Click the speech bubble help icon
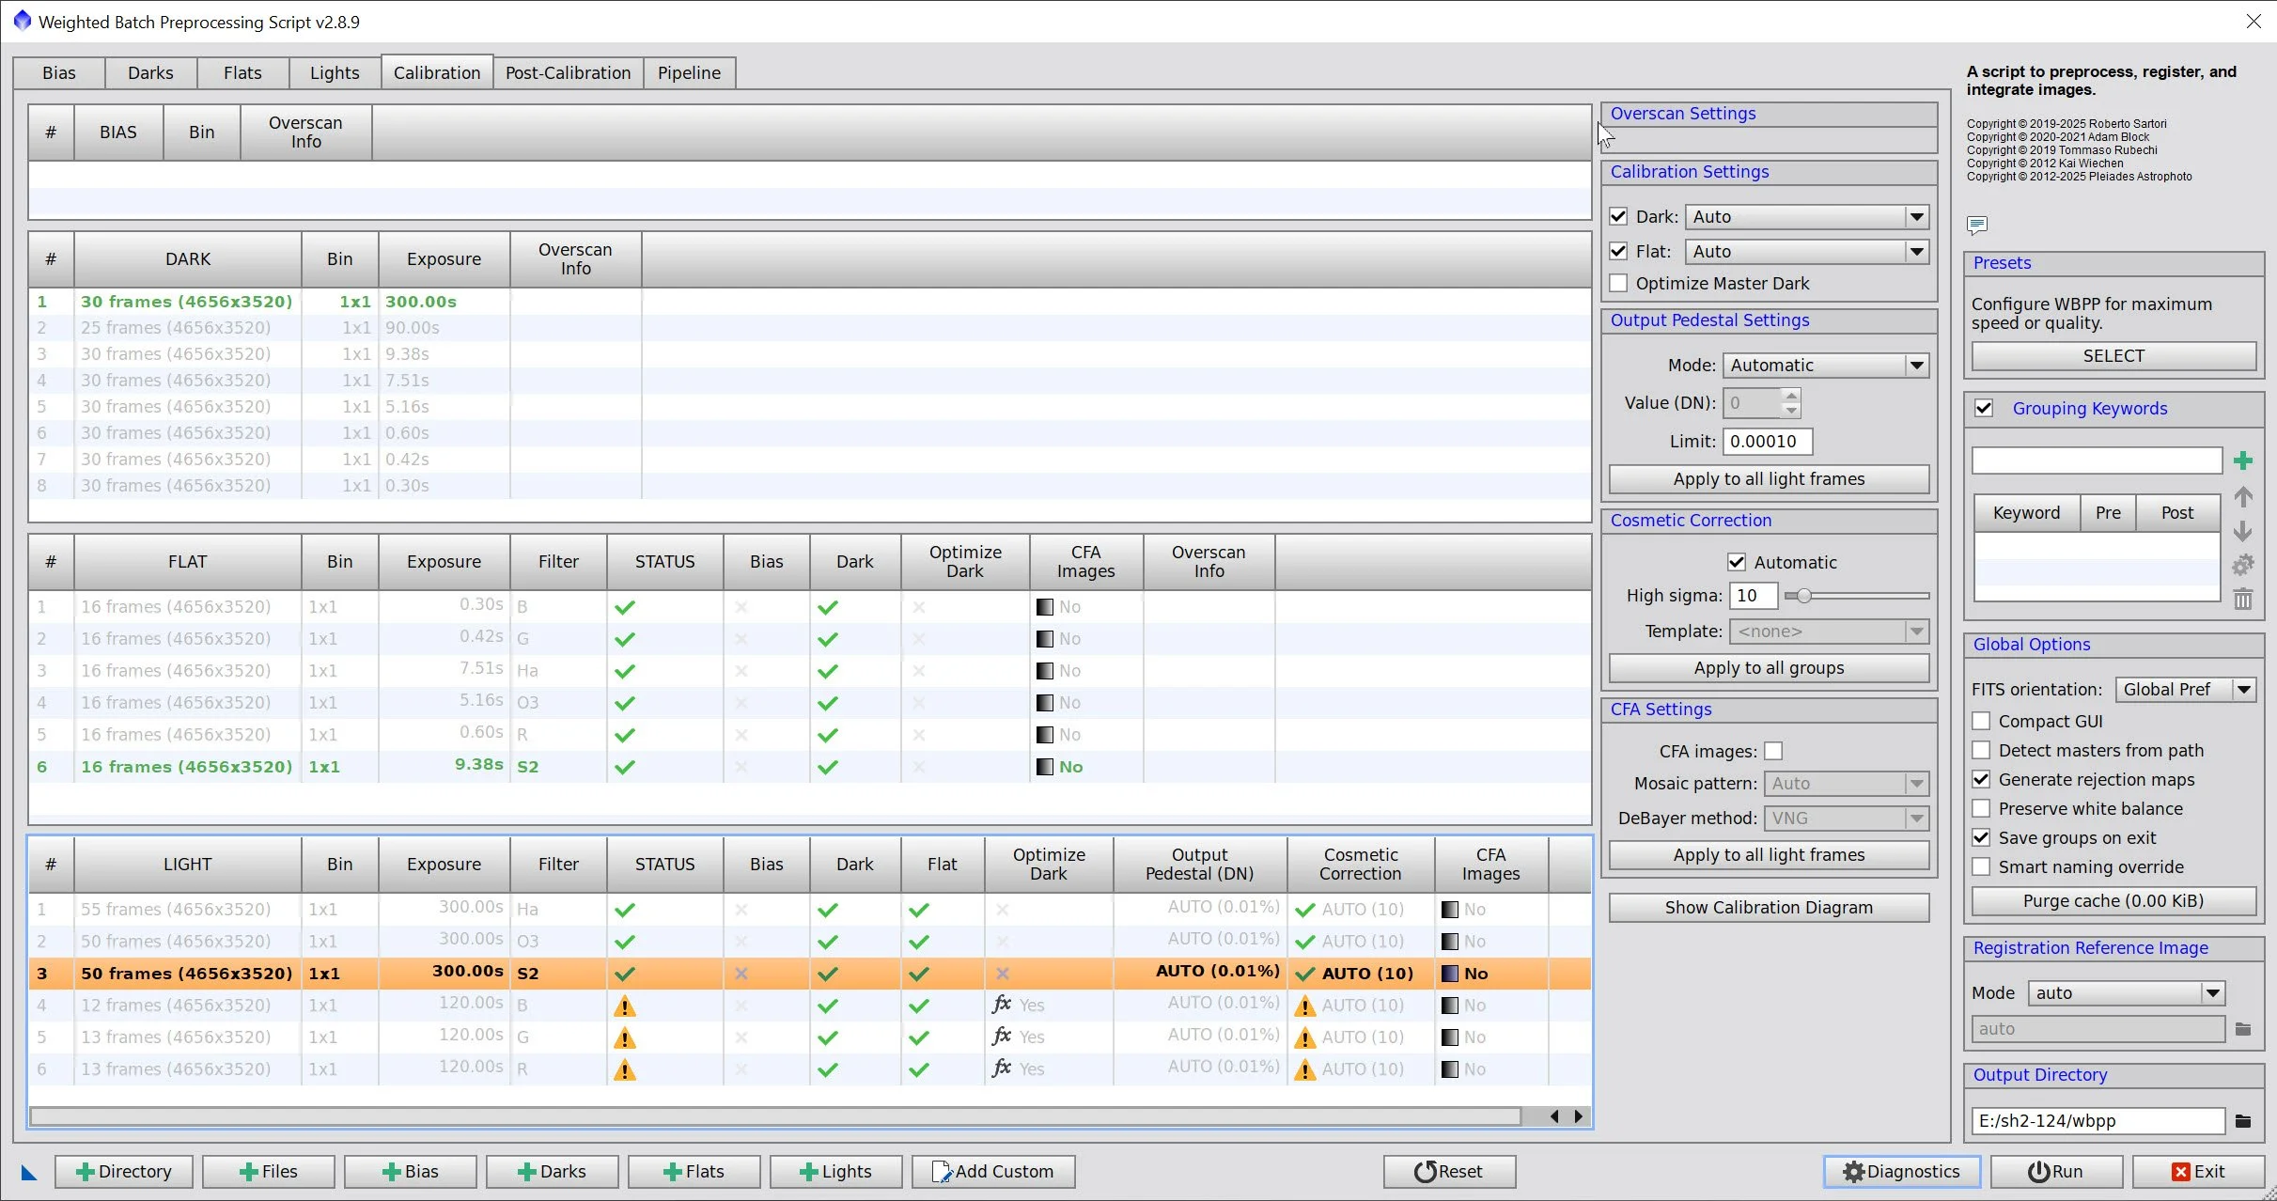 [1977, 225]
